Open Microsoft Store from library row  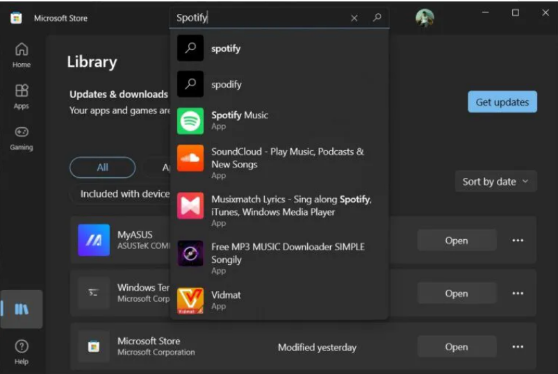tap(457, 347)
